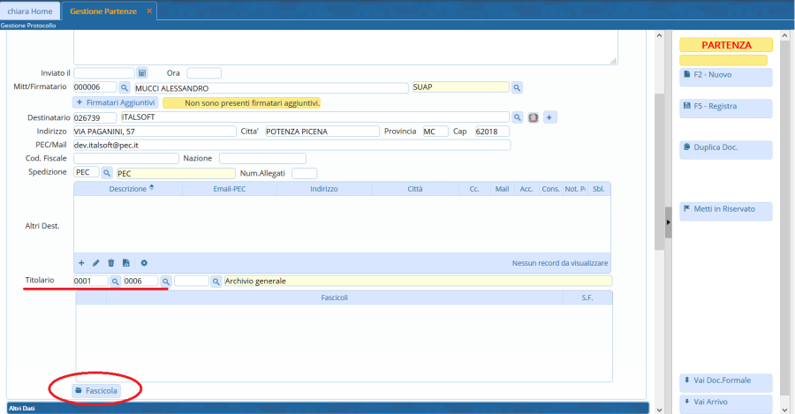795x414 pixels.
Task: Open the calendar picker next to Inviato il
Action: (142, 72)
